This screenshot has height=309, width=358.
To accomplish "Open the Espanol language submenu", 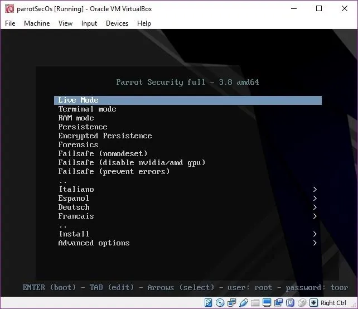I will coord(188,198).
